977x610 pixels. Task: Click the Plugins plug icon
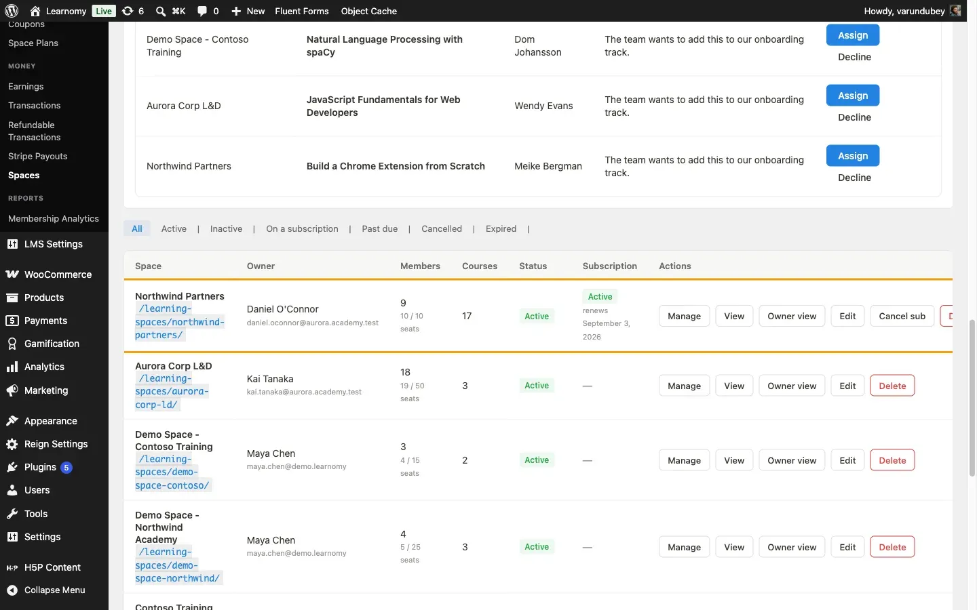pyautogui.click(x=12, y=467)
